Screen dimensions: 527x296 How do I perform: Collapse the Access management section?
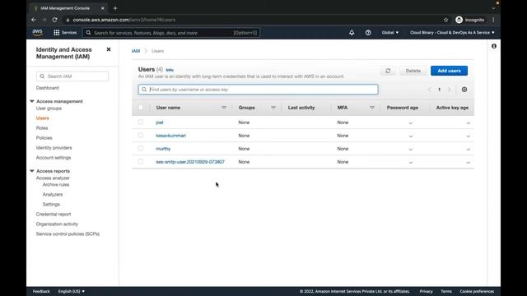32,101
